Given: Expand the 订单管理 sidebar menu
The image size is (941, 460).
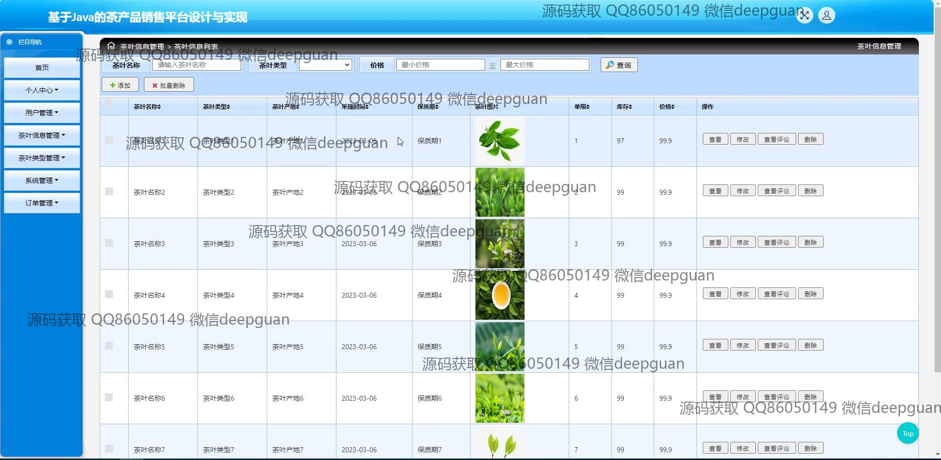Looking at the screenshot, I should (x=42, y=203).
